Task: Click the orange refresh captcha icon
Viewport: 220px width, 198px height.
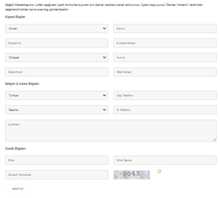Action: 159,171
